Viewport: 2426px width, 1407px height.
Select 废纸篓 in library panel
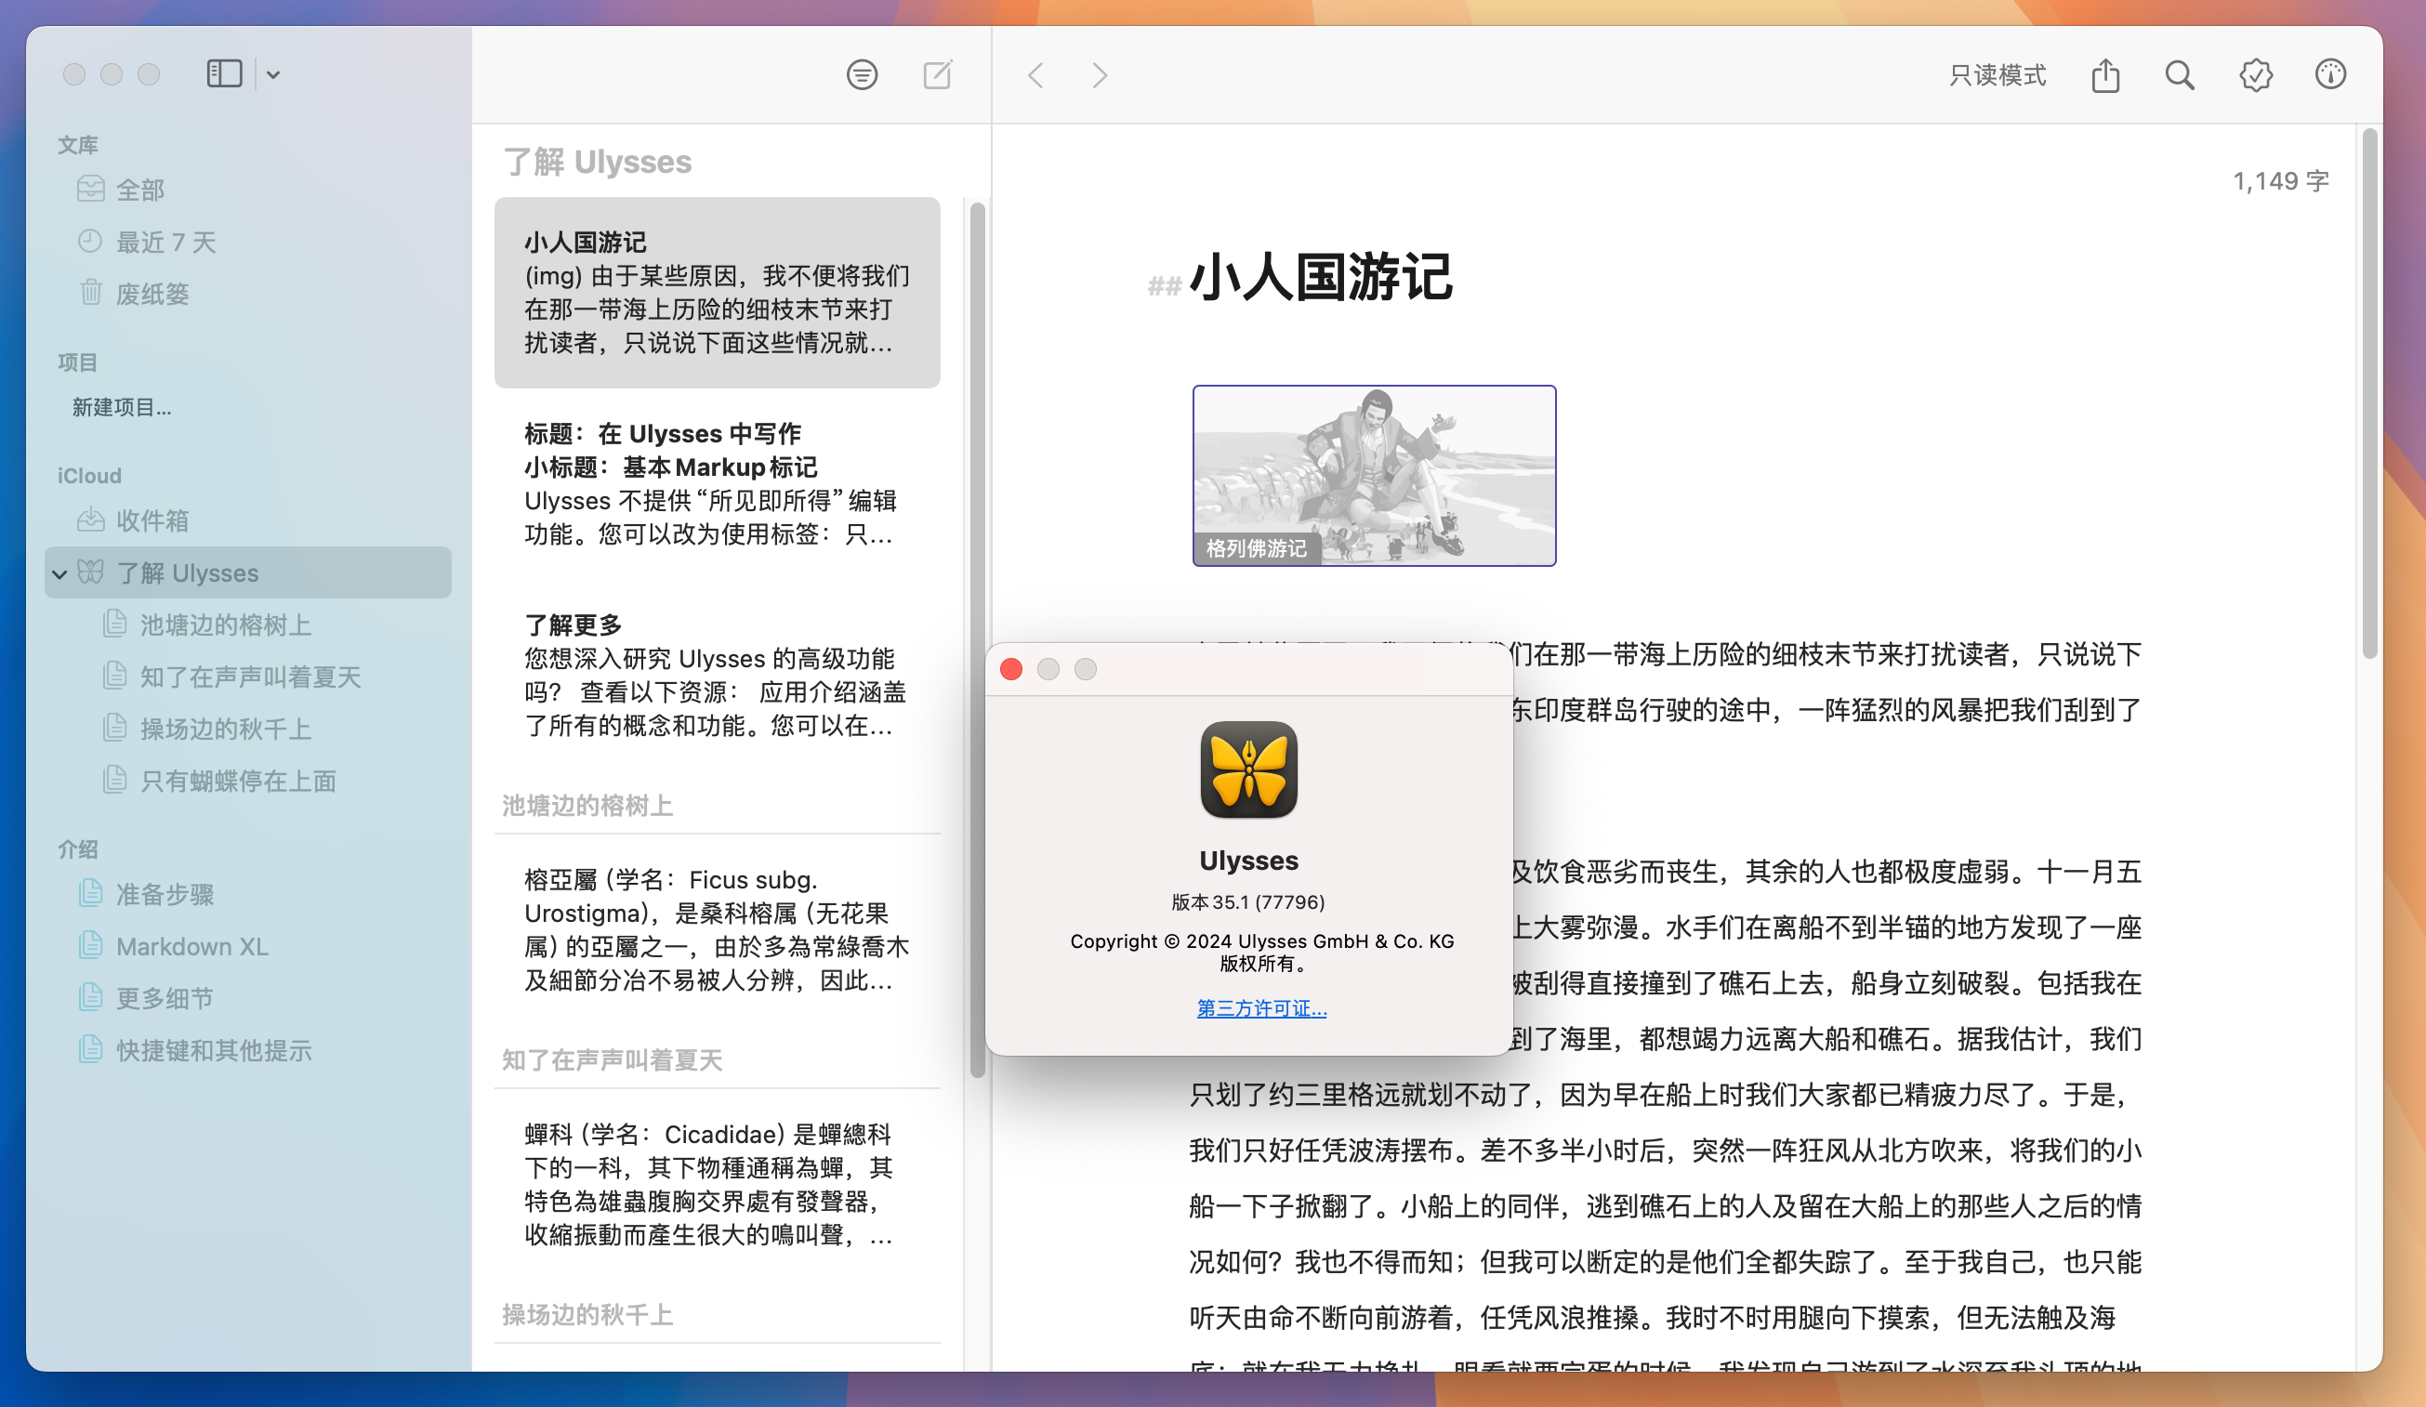click(x=154, y=293)
